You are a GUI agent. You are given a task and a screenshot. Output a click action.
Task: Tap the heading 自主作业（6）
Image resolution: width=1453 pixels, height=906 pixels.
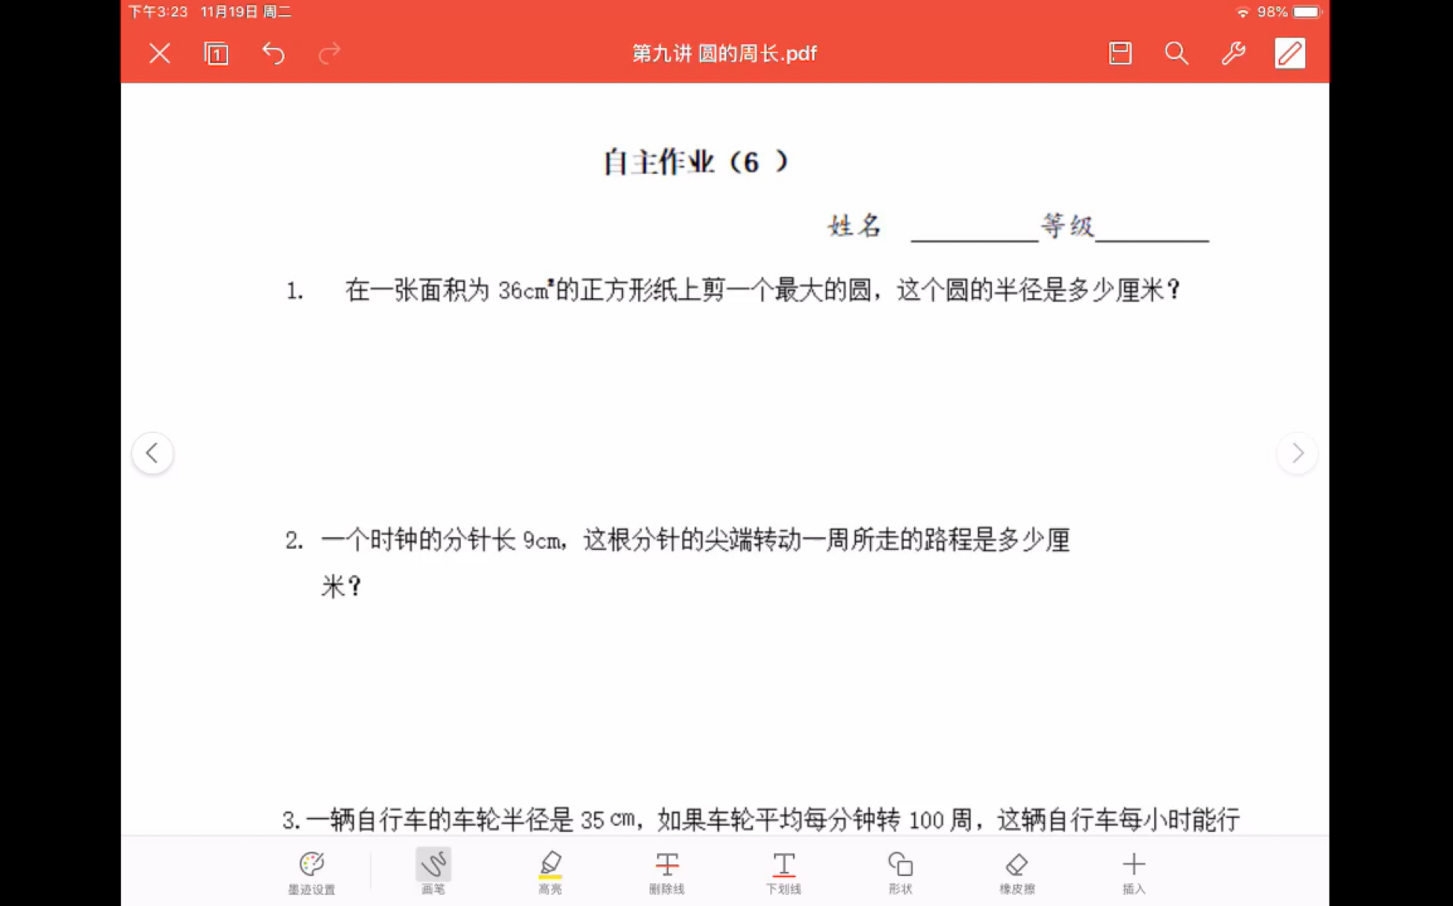[696, 162]
